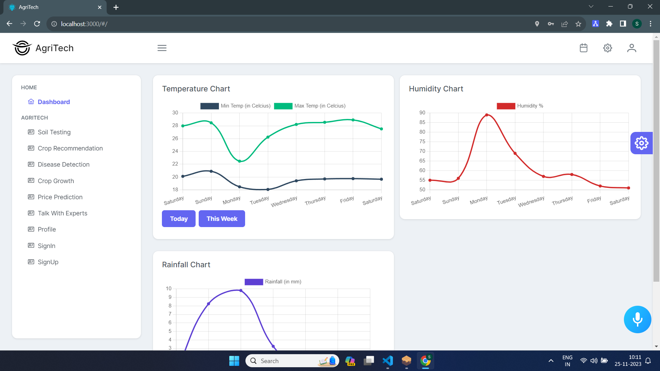Open the calendar icon in header
Image resolution: width=660 pixels, height=371 pixels.
click(x=583, y=48)
